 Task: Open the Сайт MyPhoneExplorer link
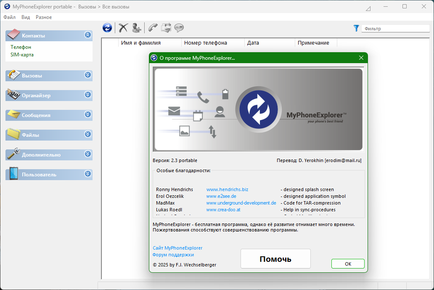(177, 248)
